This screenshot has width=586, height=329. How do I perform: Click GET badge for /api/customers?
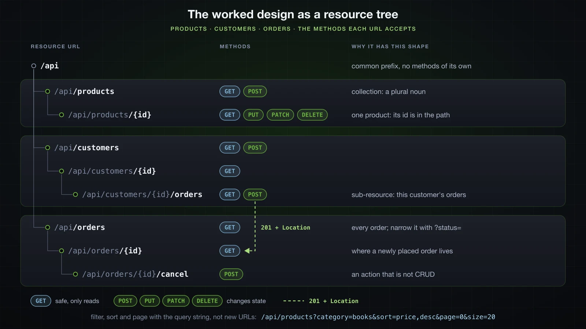[x=230, y=148]
